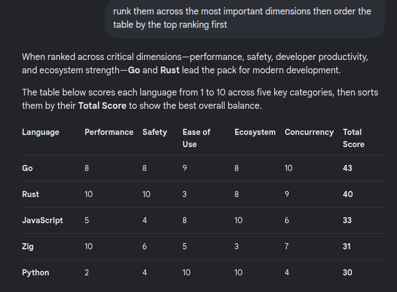
Task: Select the 'Ecosystem' column header
Action: pos(255,132)
